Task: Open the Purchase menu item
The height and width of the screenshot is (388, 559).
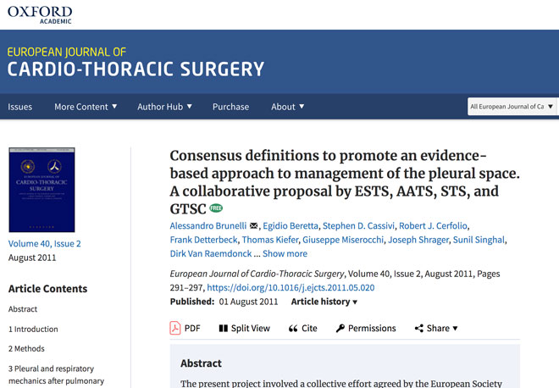Action: point(230,107)
